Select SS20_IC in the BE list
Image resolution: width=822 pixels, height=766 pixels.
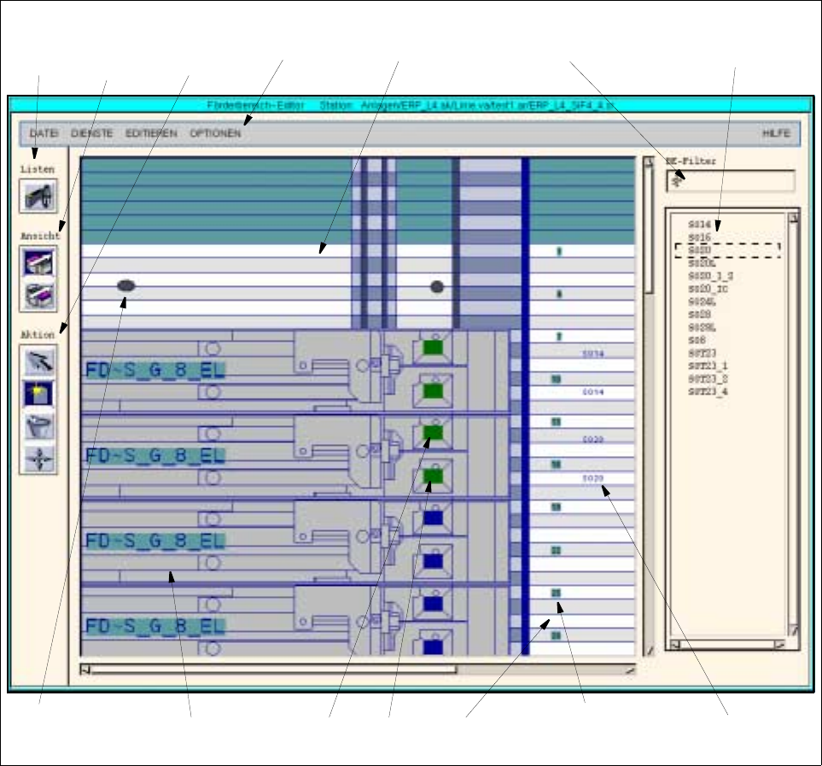click(708, 289)
